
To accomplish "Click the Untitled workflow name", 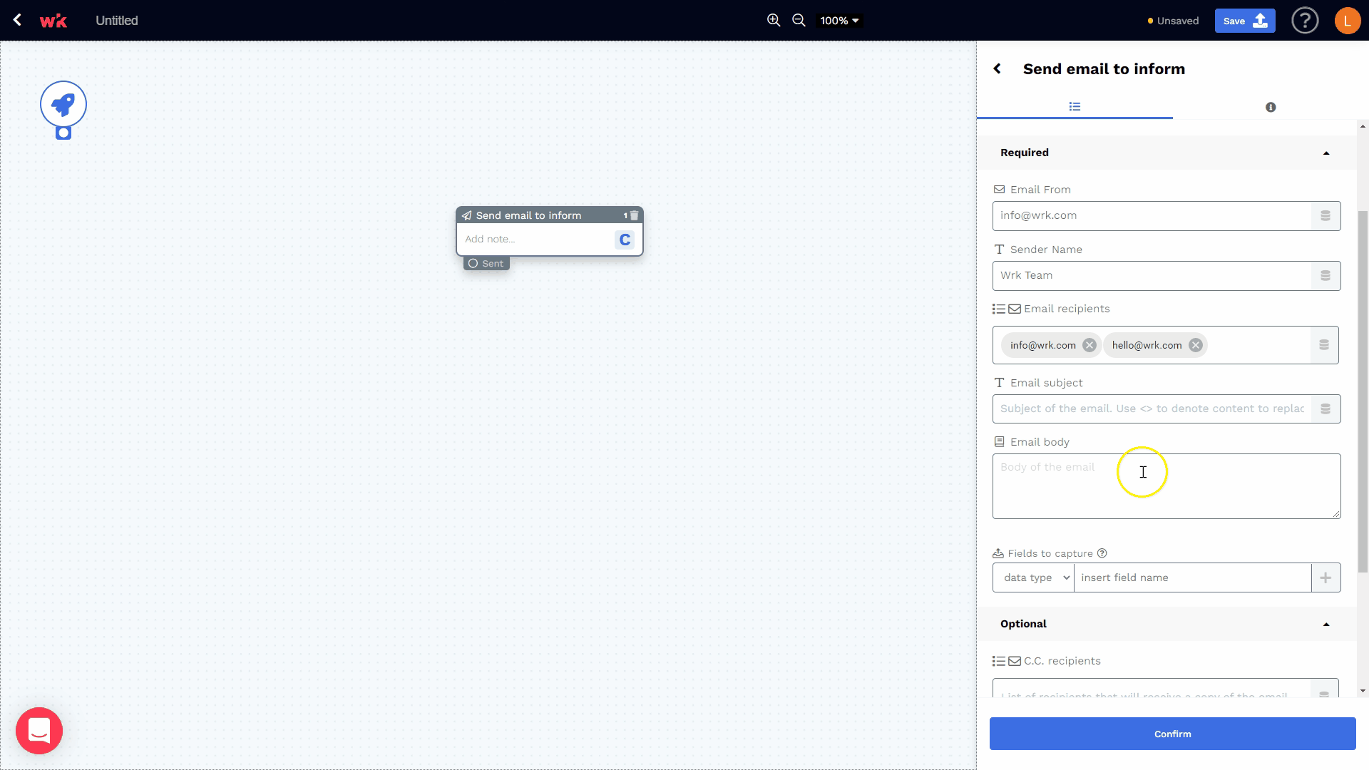I will coord(117,21).
